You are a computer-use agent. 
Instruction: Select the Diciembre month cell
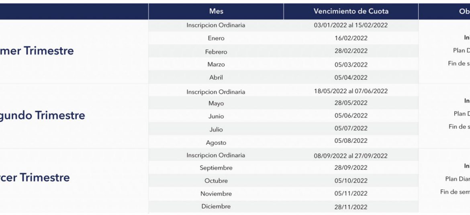point(216,206)
